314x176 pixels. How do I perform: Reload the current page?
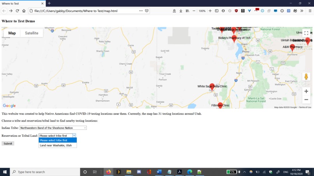18,11
